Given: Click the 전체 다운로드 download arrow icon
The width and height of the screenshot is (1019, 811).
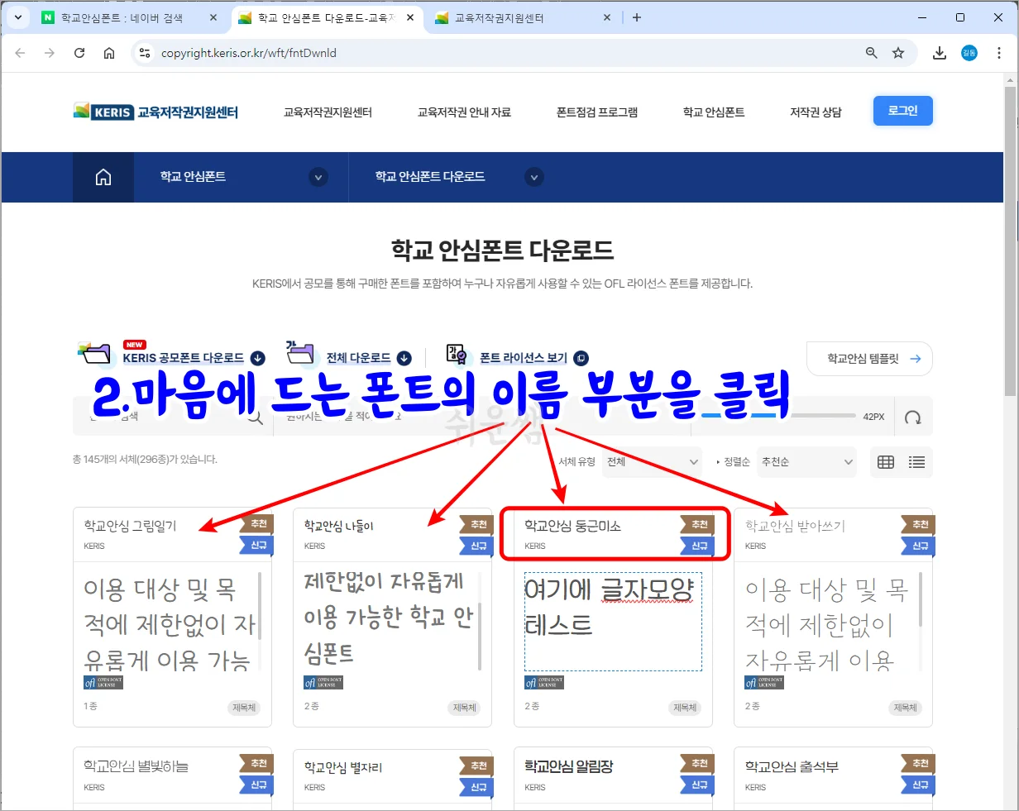Looking at the screenshot, I should (404, 358).
